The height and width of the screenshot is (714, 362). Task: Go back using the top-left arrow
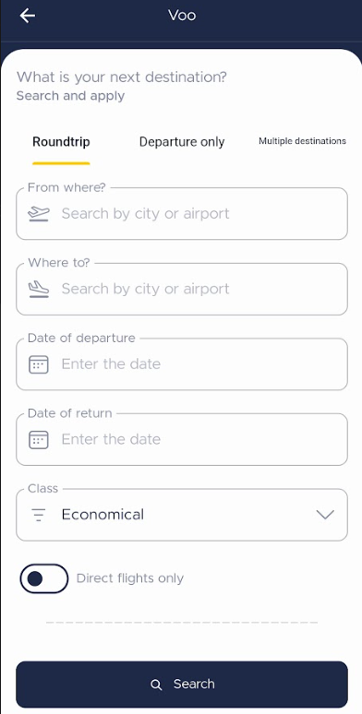(28, 16)
